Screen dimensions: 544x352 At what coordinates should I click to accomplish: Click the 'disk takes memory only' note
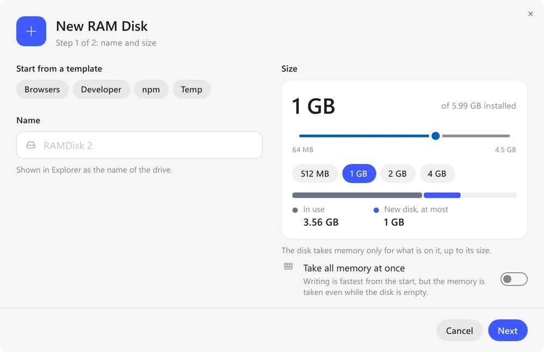point(386,250)
